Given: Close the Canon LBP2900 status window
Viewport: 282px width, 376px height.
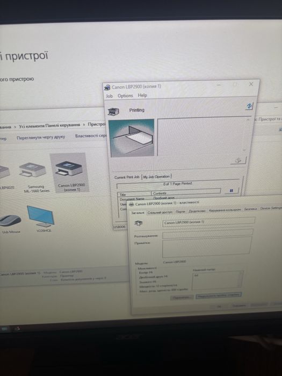Looking at the screenshot, I should (x=251, y=84).
